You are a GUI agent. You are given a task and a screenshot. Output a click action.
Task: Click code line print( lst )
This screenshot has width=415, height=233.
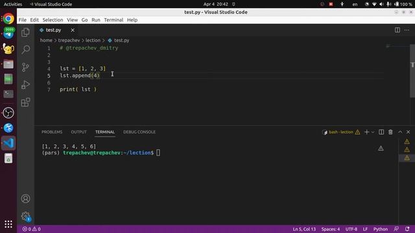click(x=78, y=89)
